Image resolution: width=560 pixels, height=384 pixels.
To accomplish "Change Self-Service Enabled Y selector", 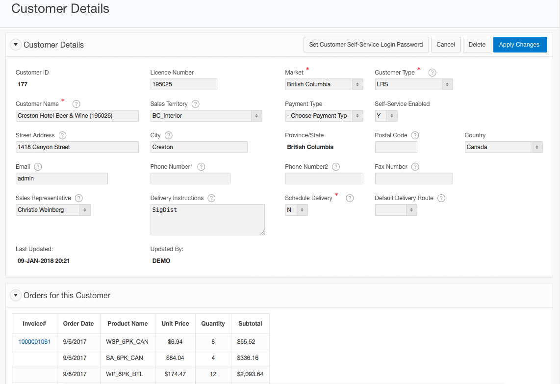I will [x=386, y=116].
